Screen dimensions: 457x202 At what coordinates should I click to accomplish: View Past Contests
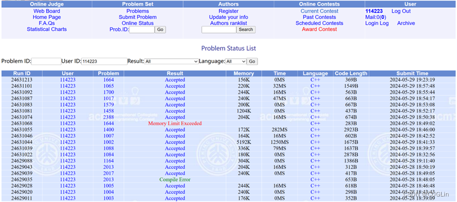319,17
